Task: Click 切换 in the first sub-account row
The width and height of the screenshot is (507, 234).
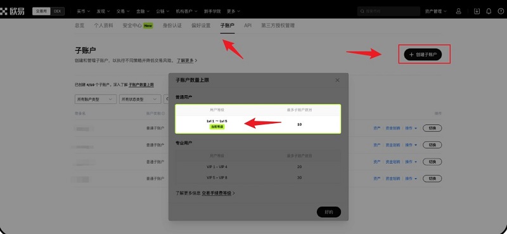Action: (432, 128)
